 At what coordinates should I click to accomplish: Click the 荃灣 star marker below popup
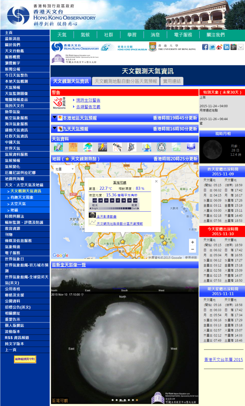point(122,242)
